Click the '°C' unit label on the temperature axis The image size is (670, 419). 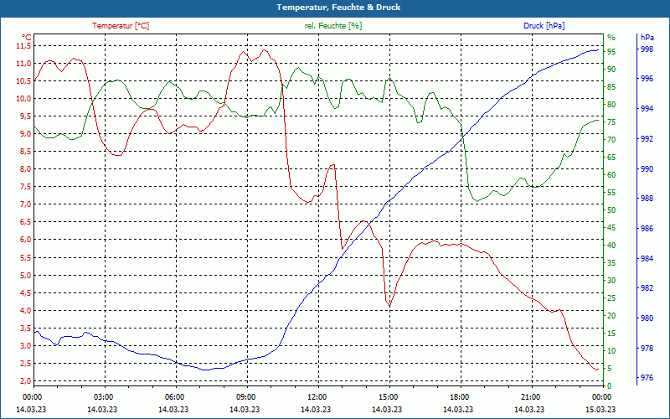point(27,37)
